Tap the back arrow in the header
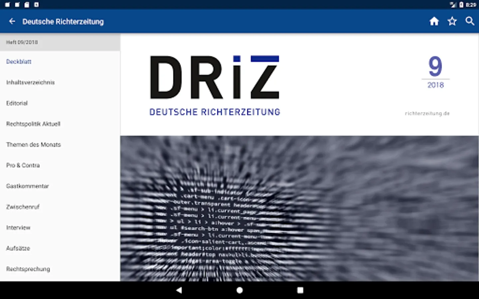 (12, 21)
